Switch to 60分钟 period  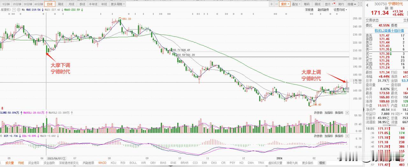39,4
